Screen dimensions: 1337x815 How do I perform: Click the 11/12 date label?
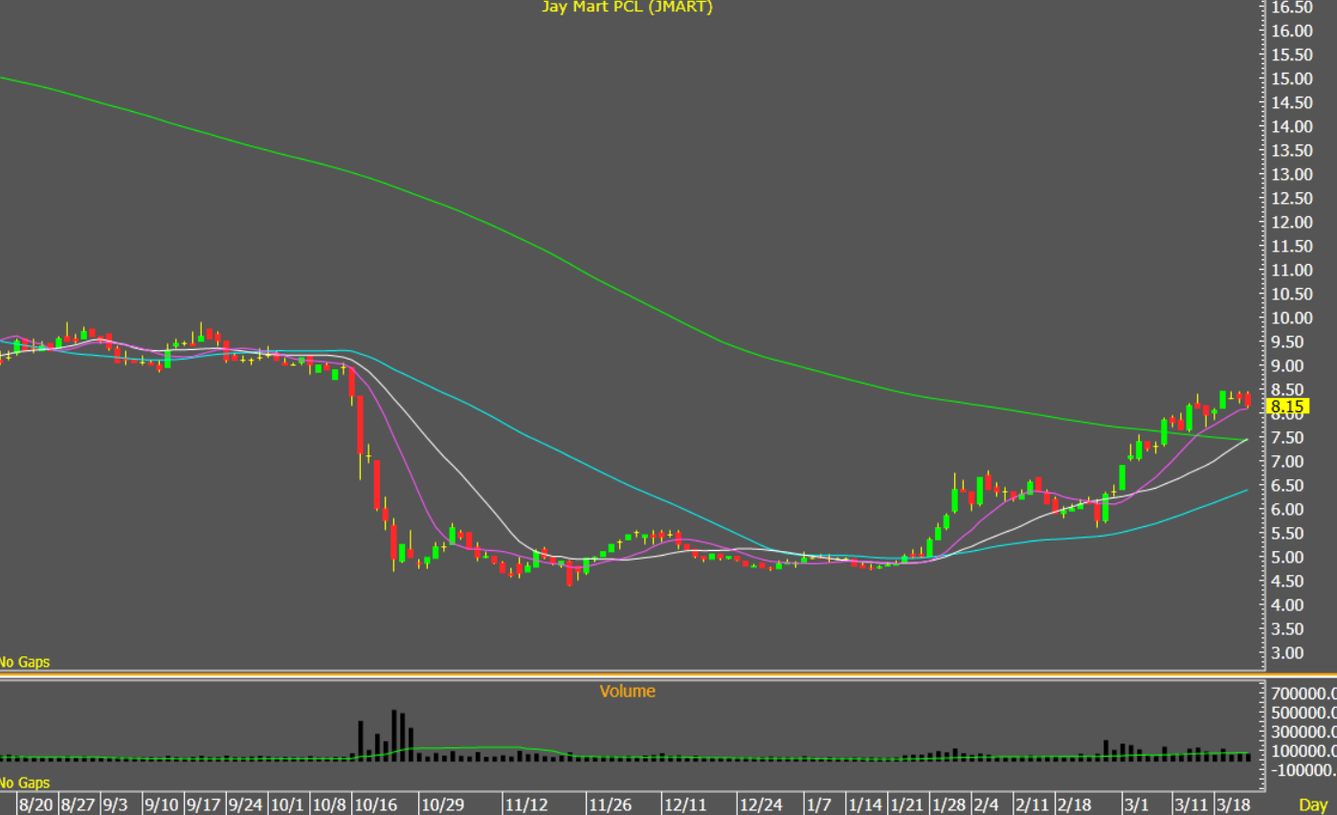[x=526, y=805]
